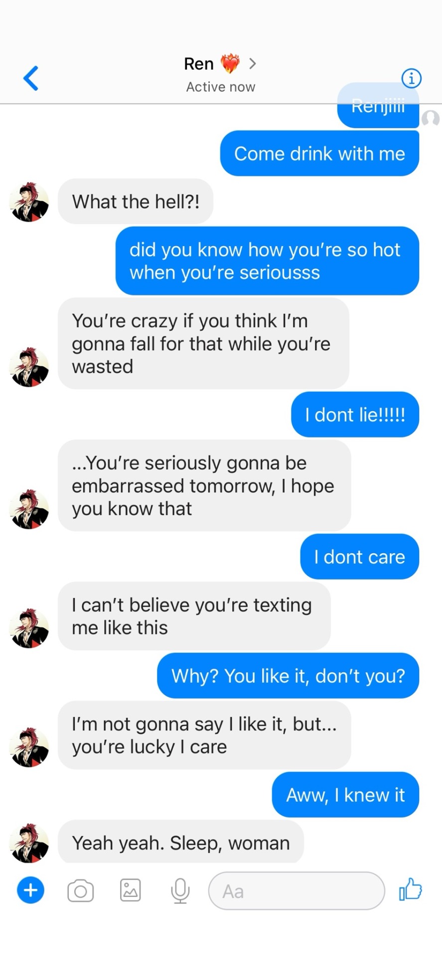The width and height of the screenshot is (442, 957).
Task: Click the Aa message input field
Action: click(x=296, y=891)
